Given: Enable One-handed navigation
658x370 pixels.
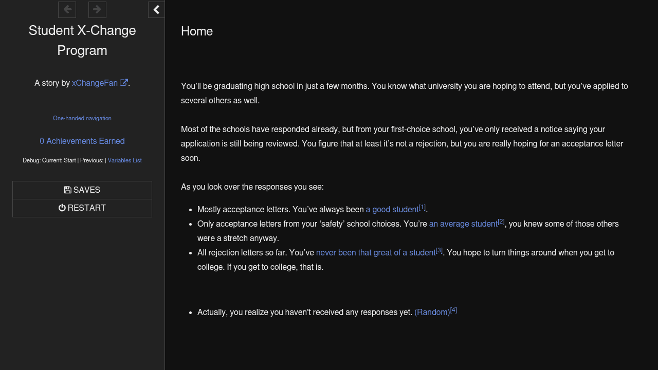Looking at the screenshot, I should (x=82, y=118).
